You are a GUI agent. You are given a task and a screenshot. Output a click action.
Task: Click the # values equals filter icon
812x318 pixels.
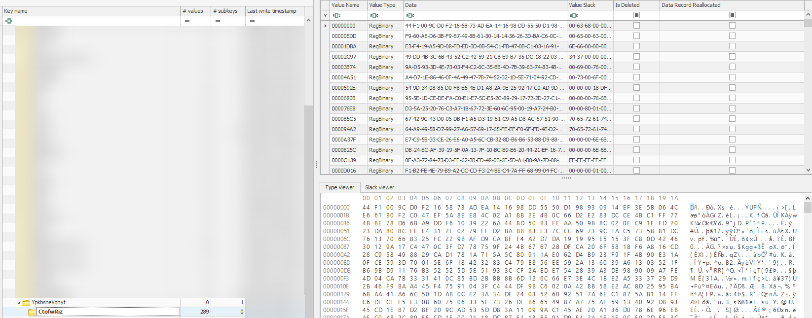point(187,21)
